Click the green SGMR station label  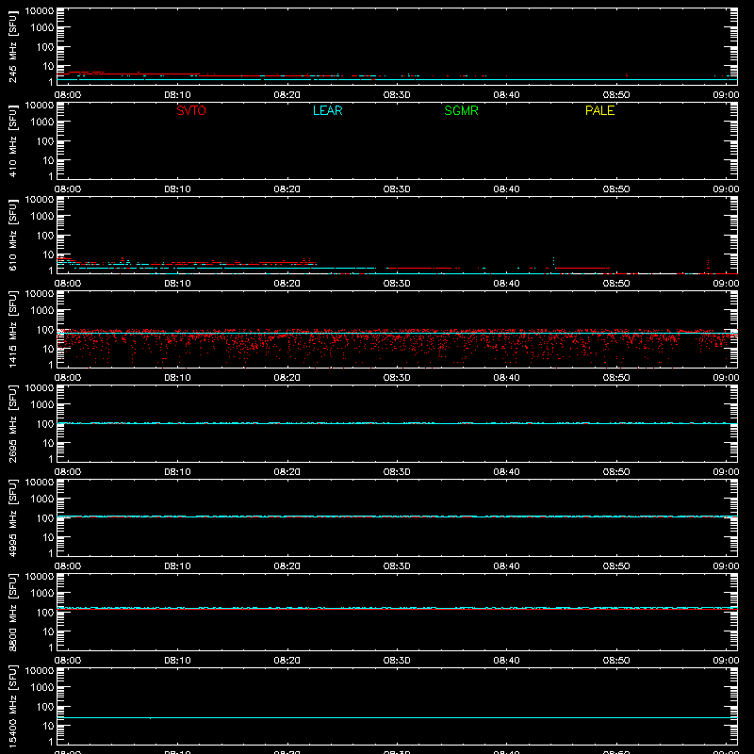click(461, 110)
